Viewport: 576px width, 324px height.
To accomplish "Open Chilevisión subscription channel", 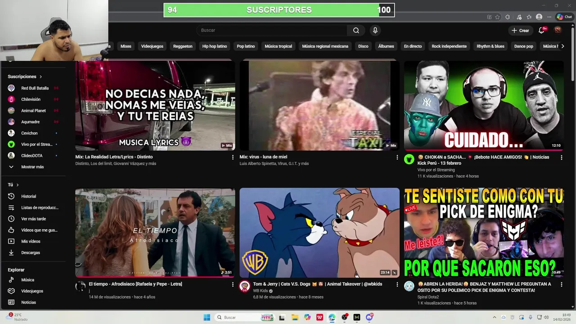I will coord(33,99).
